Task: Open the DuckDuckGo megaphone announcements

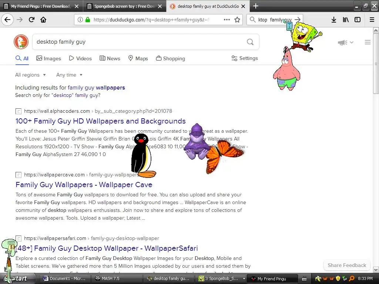Action: click(345, 43)
